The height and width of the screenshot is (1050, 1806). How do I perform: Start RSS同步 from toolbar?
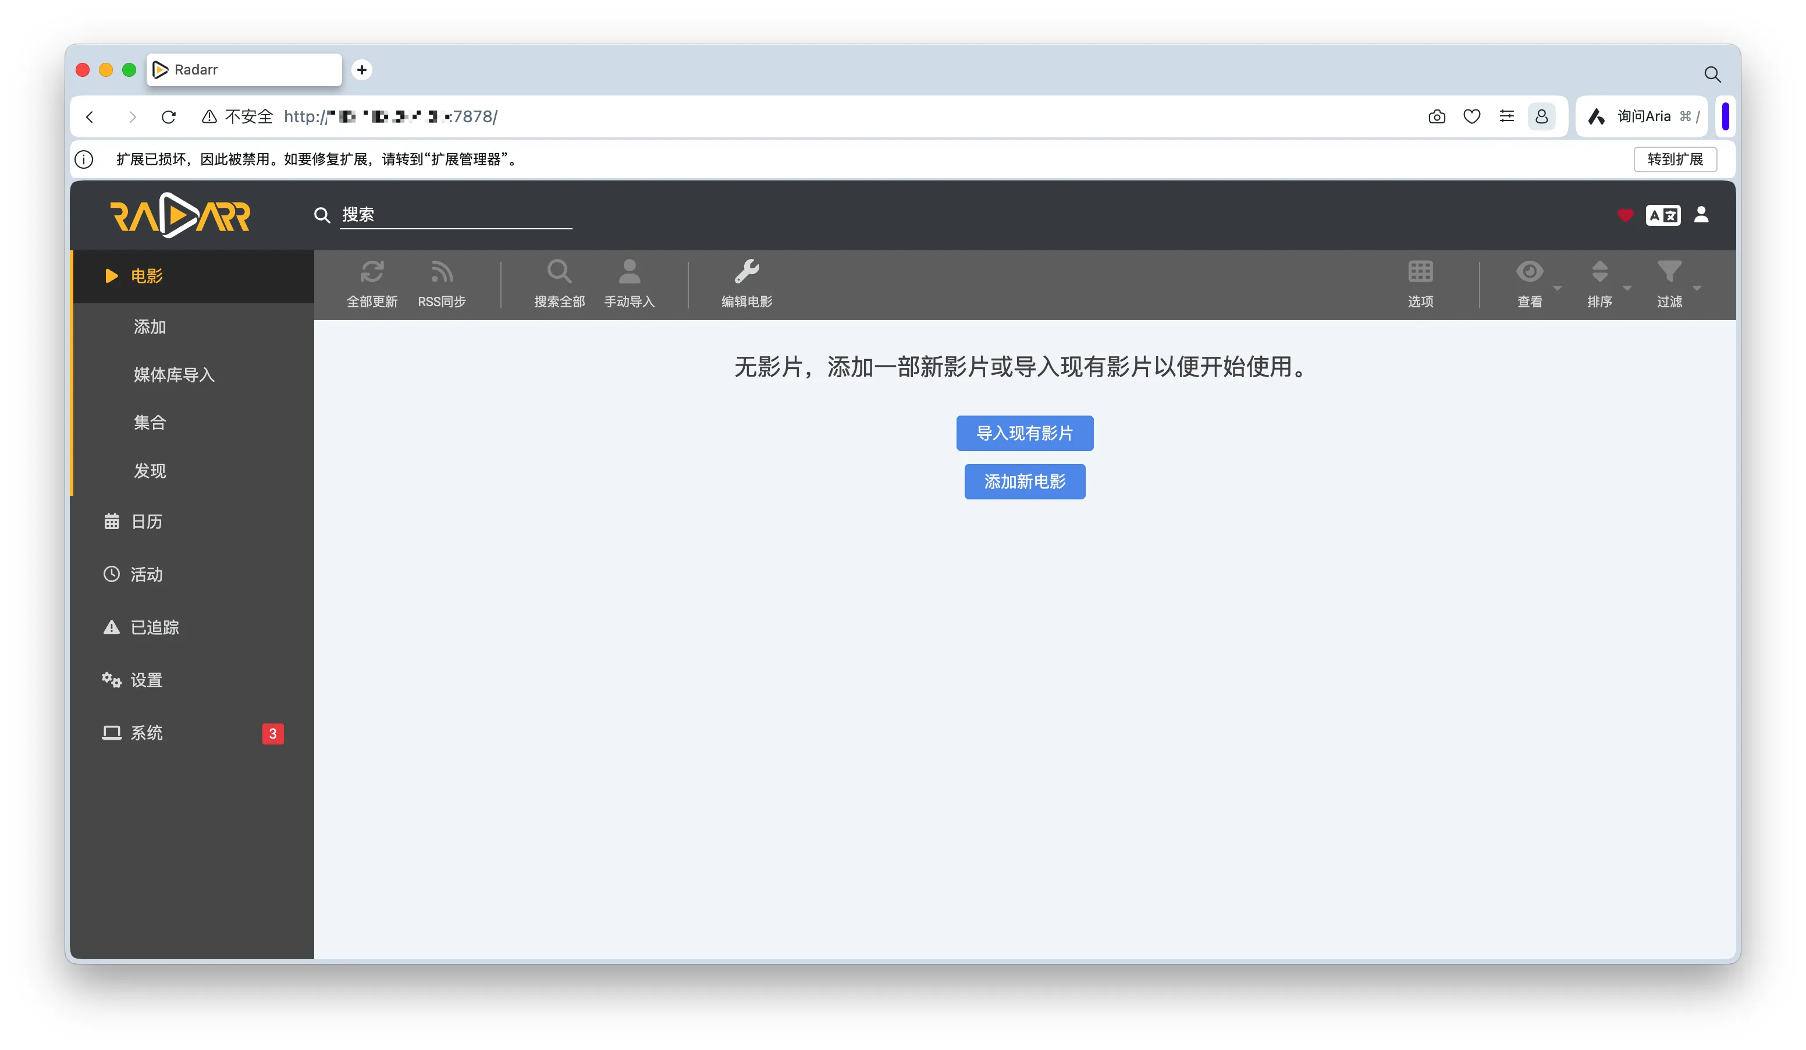click(x=442, y=284)
